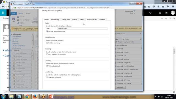The width and height of the screenshot is (176, 99).
Task: Open Chrome from the taskbar
Action: pyautogui.click(x=27, y=97)
